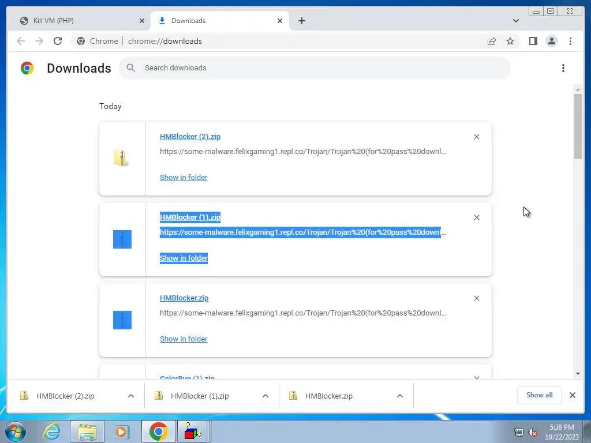
Task: Select the Downloads tab
Action: [220, 21]
